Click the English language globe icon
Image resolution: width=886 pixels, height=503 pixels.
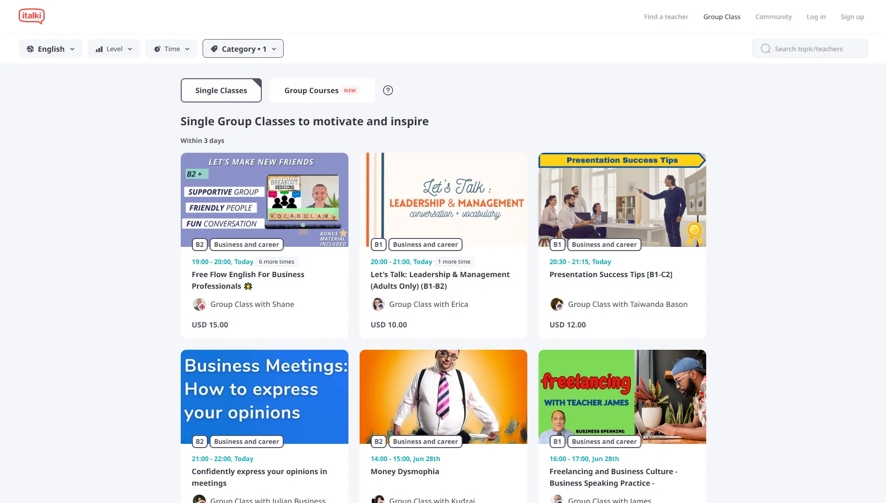coord(30,49)
